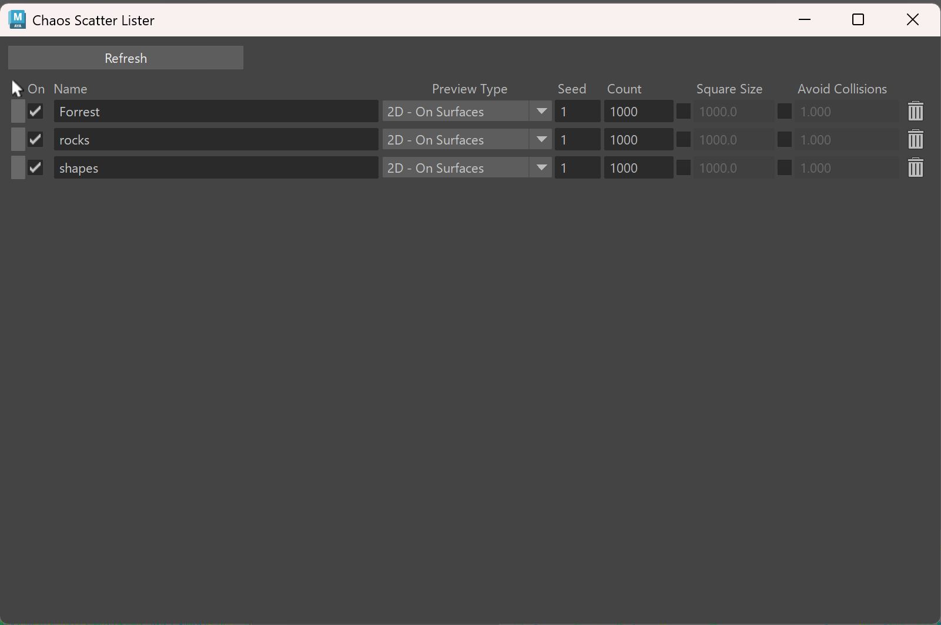Click the Name column header
The image size is (941, 625).
[x=71, y=89]
